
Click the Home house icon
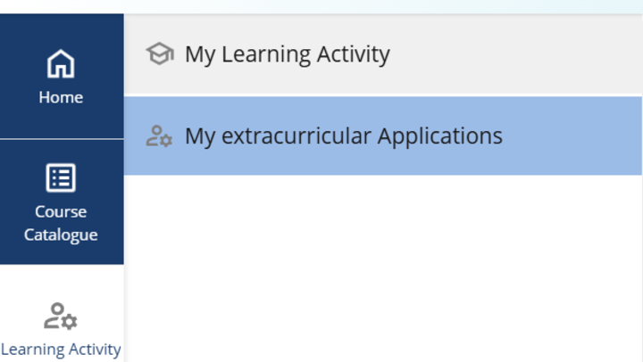(x=61, y=63)
